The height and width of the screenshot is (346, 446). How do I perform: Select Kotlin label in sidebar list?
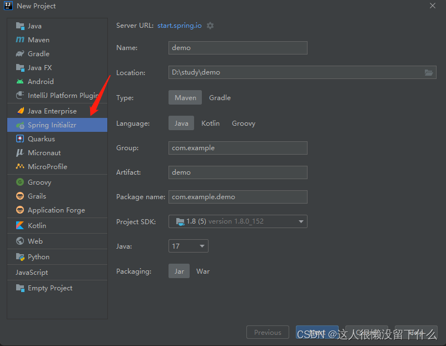click(x=37, y=226)
